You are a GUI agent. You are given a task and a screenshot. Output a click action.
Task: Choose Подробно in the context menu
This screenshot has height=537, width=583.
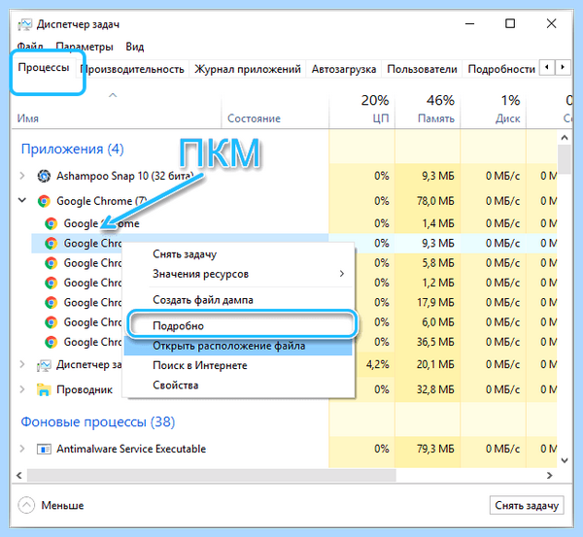(x=238, y=326)
